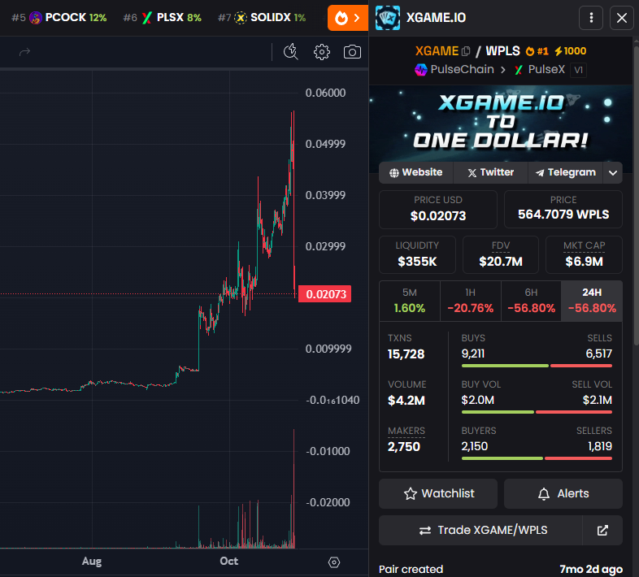Click the Aug label on time axis
The height and width of the screenshot is (577, 639).
[92, 561]
